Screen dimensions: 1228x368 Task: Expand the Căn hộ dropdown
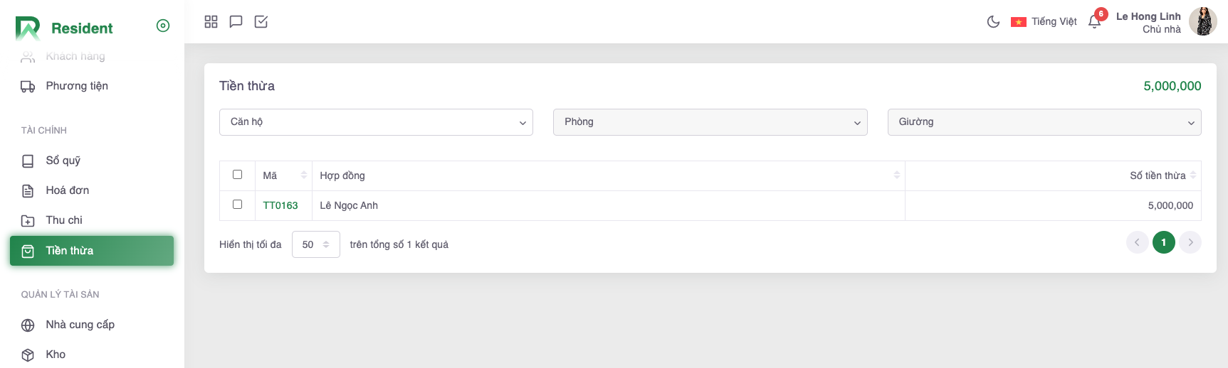point(376,122)
